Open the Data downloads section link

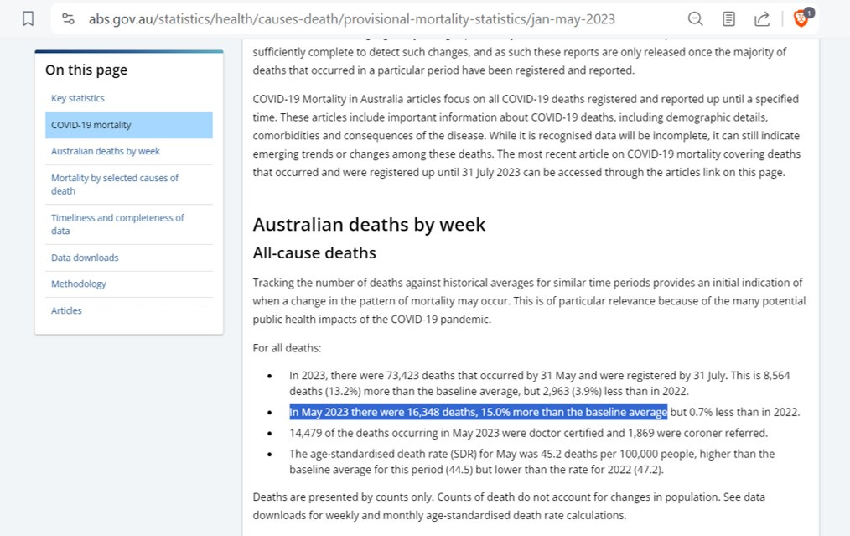85,258
